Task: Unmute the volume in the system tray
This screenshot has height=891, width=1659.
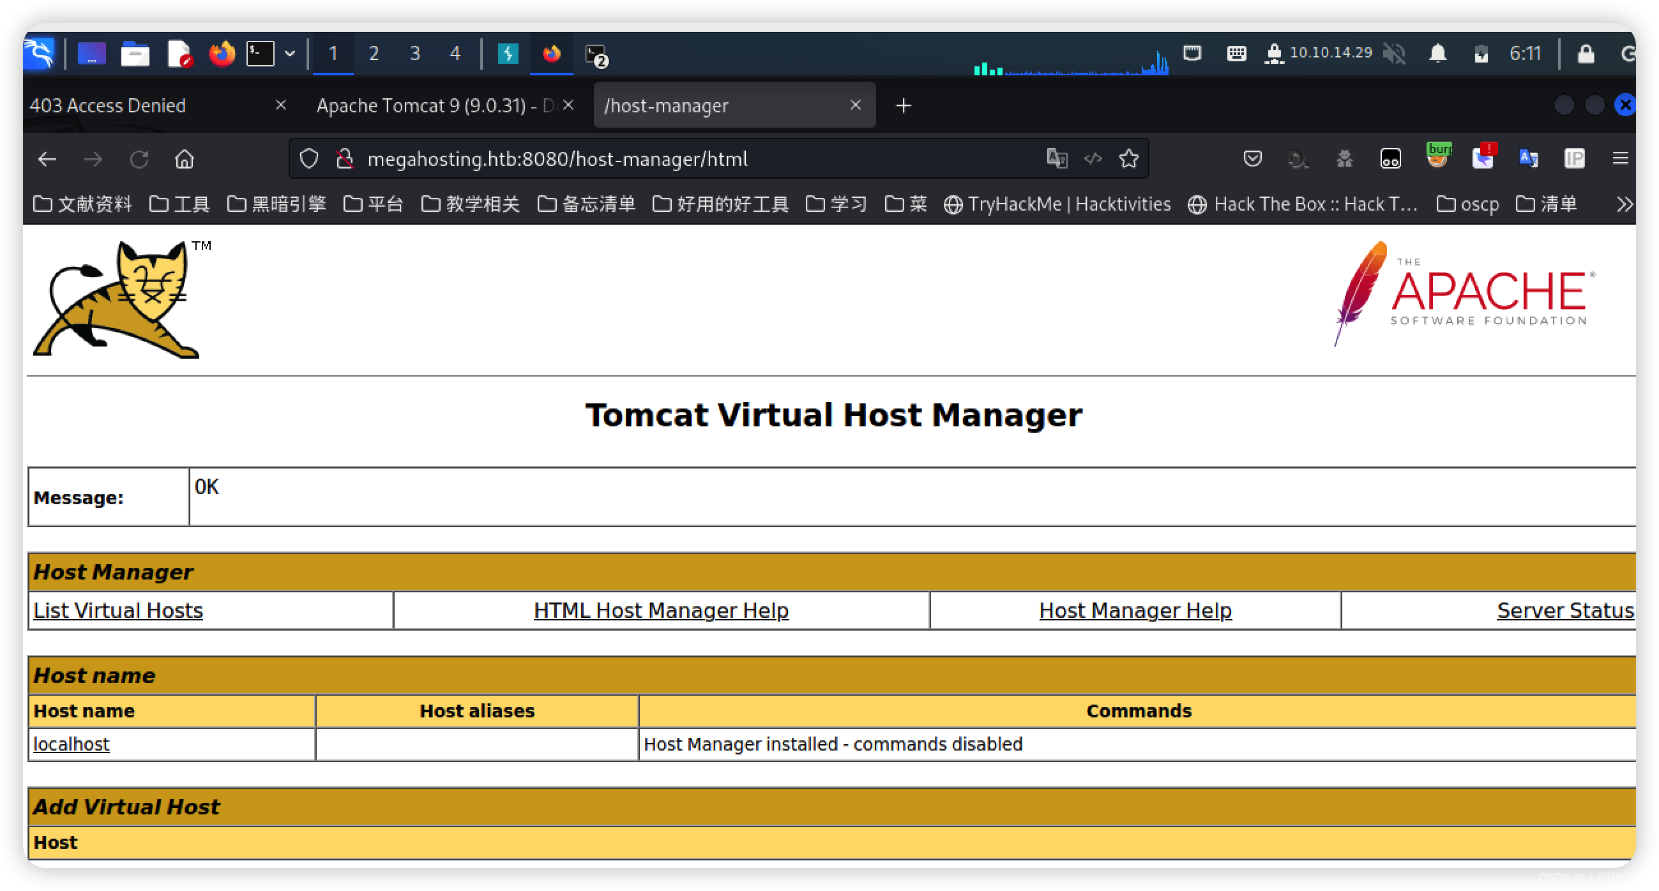Action: [1395, 54]
